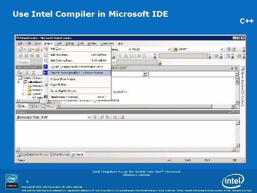Open the editor scope dropdown
Image resolution: width=257 pixels, height=193 pixels.
[145, 74]
